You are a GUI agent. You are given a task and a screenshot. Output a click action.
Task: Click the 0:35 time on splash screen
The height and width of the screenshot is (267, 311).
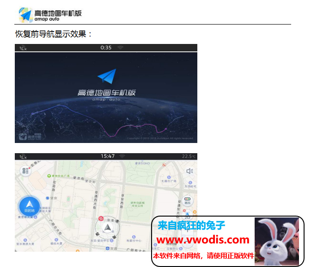pos(106,48)
